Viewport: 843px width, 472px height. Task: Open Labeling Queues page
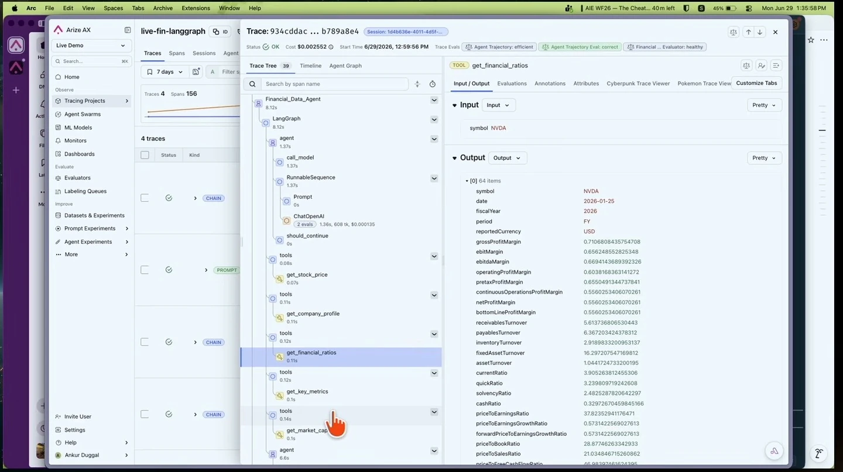click(x=85, y=191)
